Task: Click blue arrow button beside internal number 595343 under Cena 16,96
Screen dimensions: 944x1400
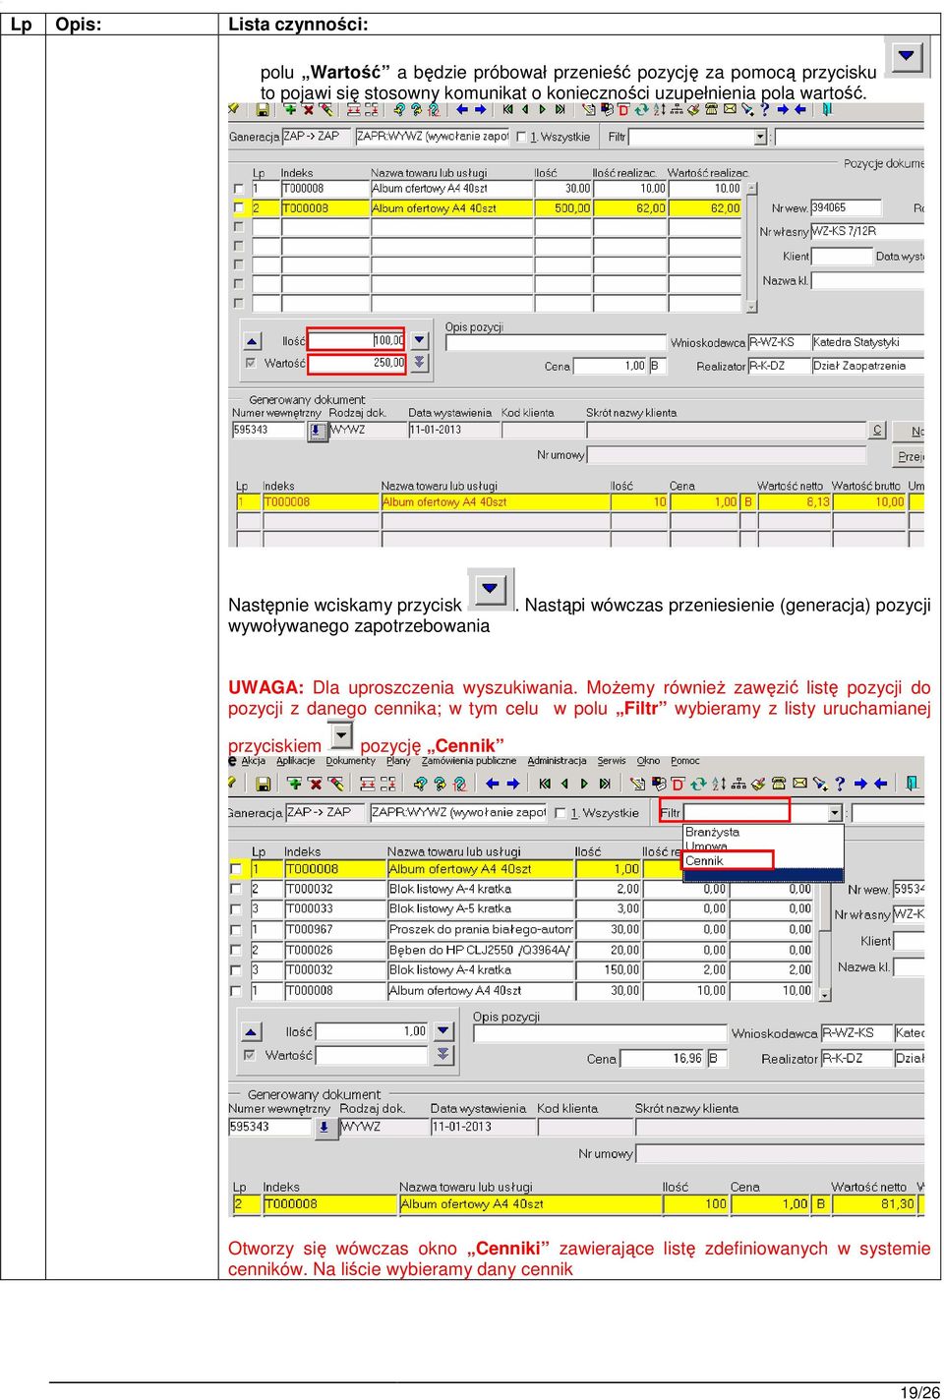Action: coord(325,1129)
